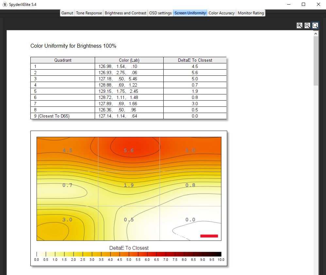Close the SpyderXElite window
Viewport: 326px width, 275px height.
click(x=318, y=4)
